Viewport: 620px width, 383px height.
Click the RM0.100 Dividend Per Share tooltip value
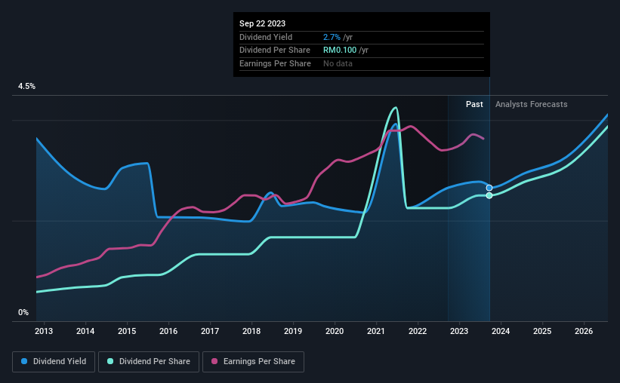pyautogui.click(x=340, y=51)
